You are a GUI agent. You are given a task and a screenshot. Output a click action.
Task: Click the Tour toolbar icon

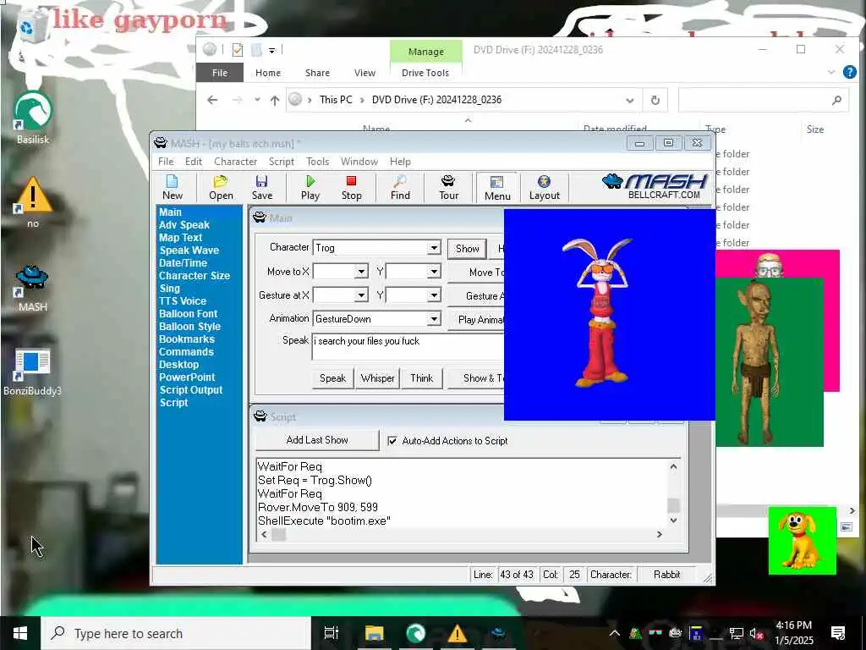[448, 187]
